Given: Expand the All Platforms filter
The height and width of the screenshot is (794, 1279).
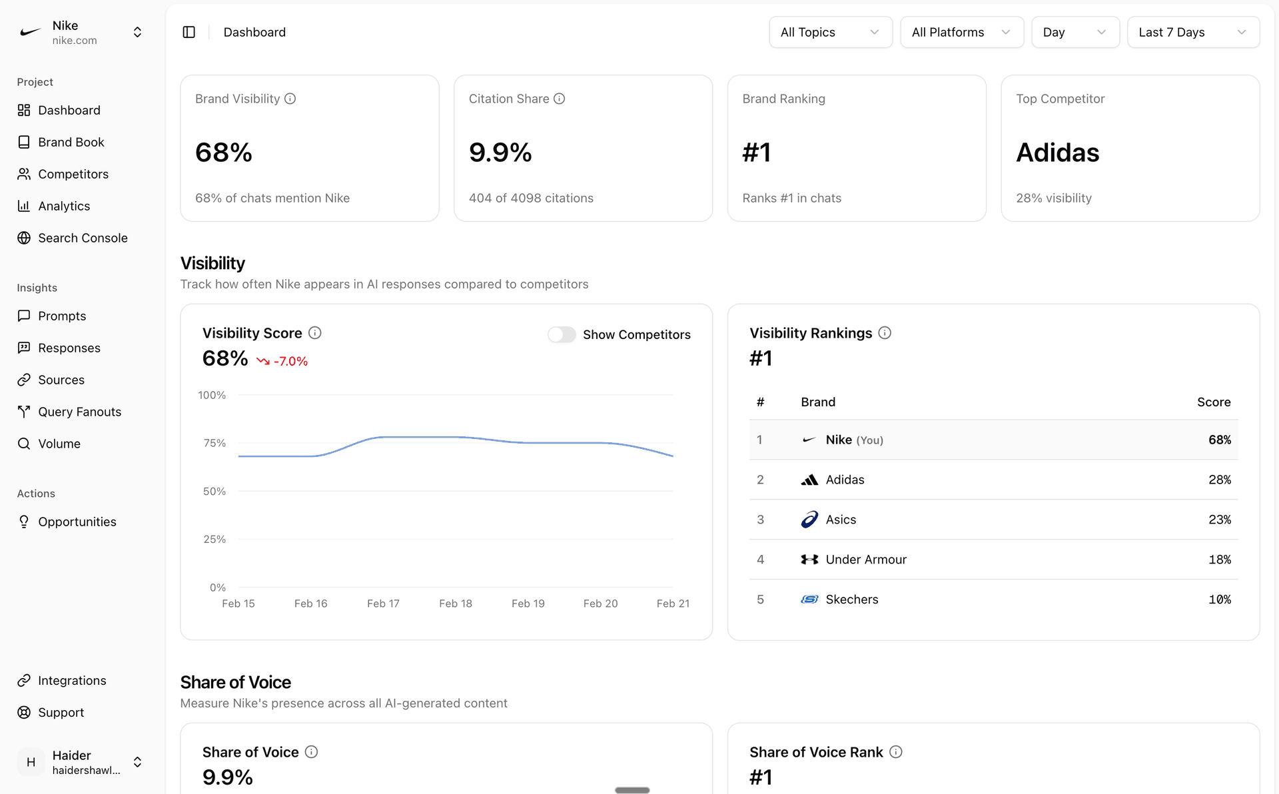Looking at the screenshot, I should (961, 31).
